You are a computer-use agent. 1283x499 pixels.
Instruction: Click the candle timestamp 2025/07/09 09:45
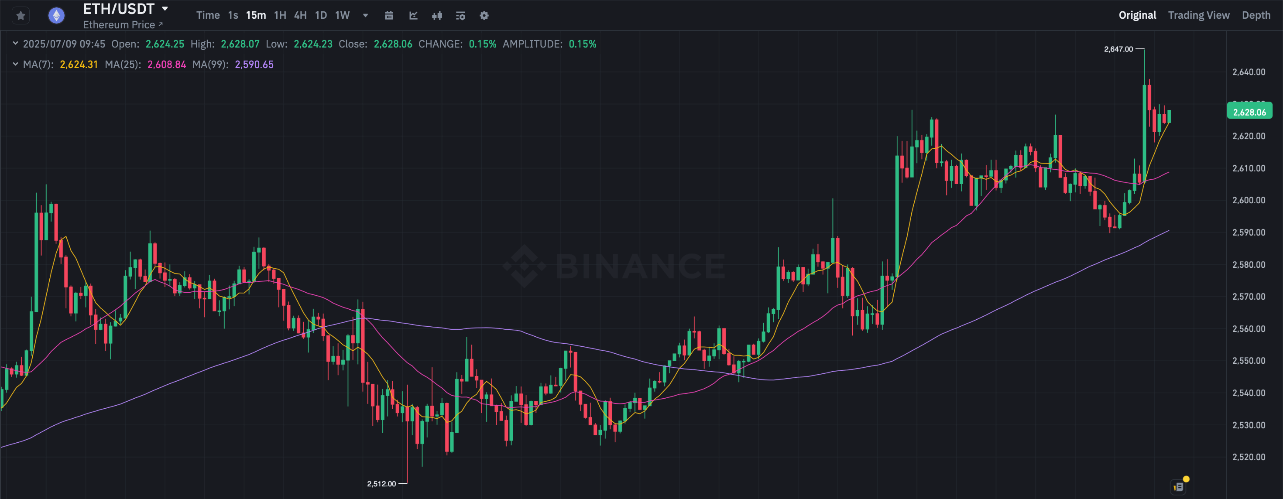(64, 44)
